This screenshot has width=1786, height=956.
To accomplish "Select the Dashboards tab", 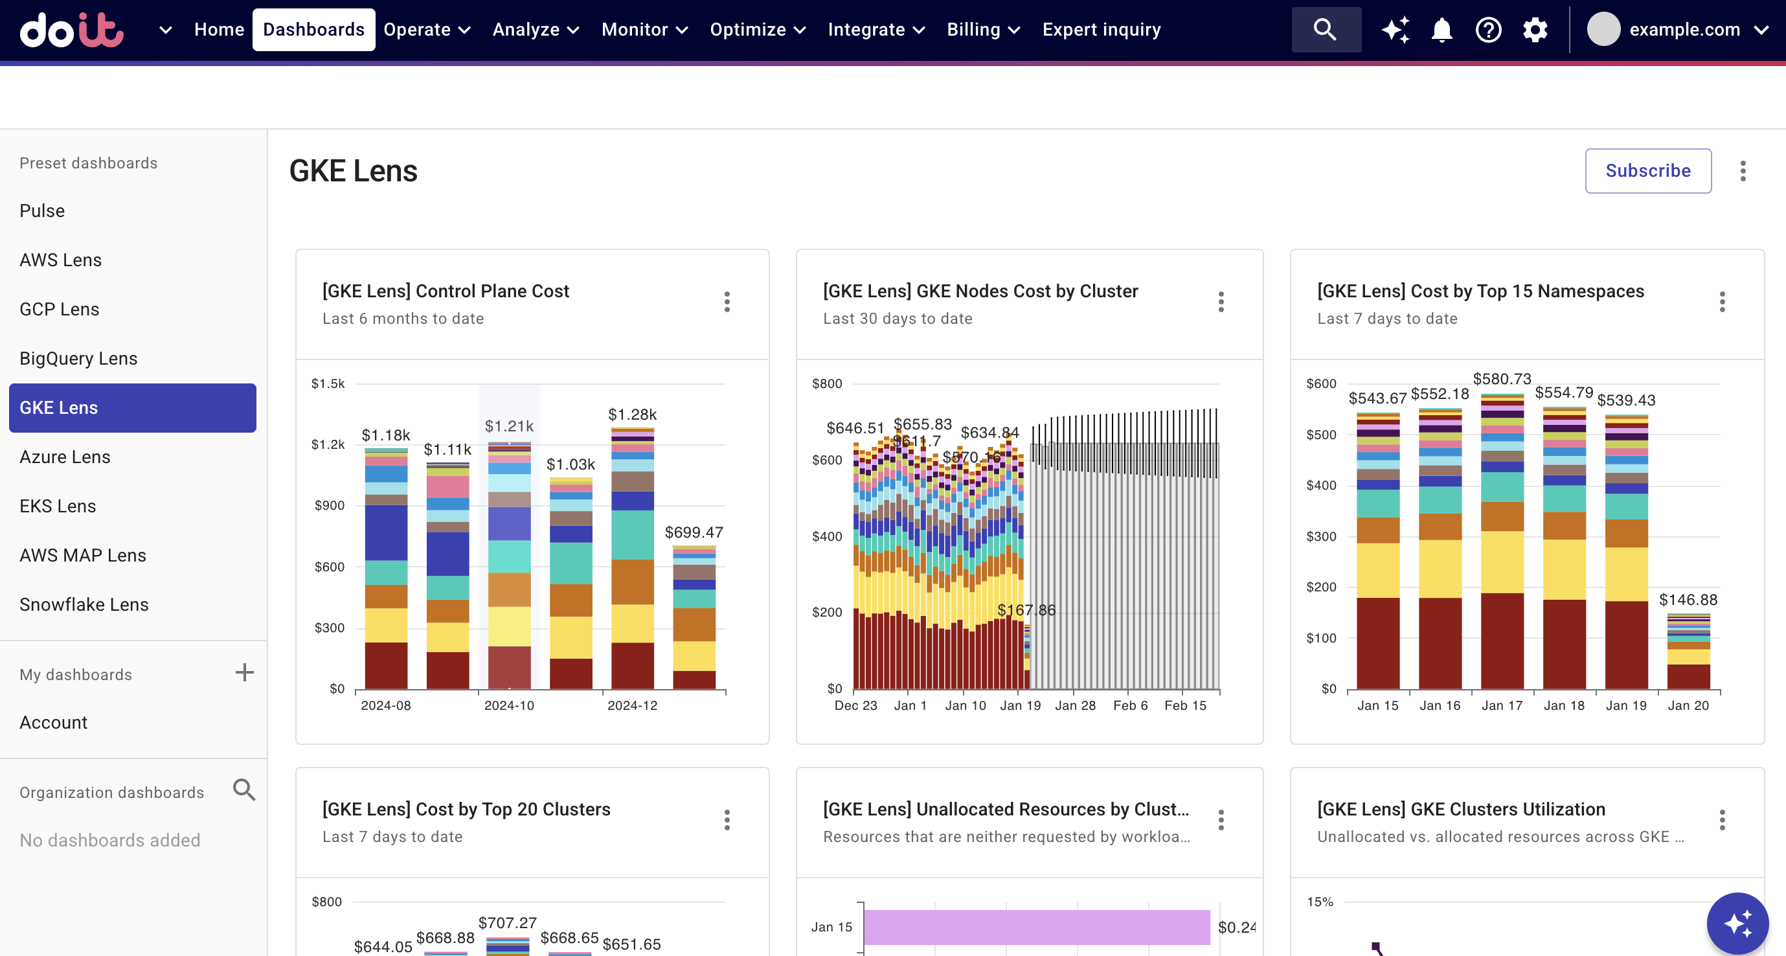I will [313, 30].
